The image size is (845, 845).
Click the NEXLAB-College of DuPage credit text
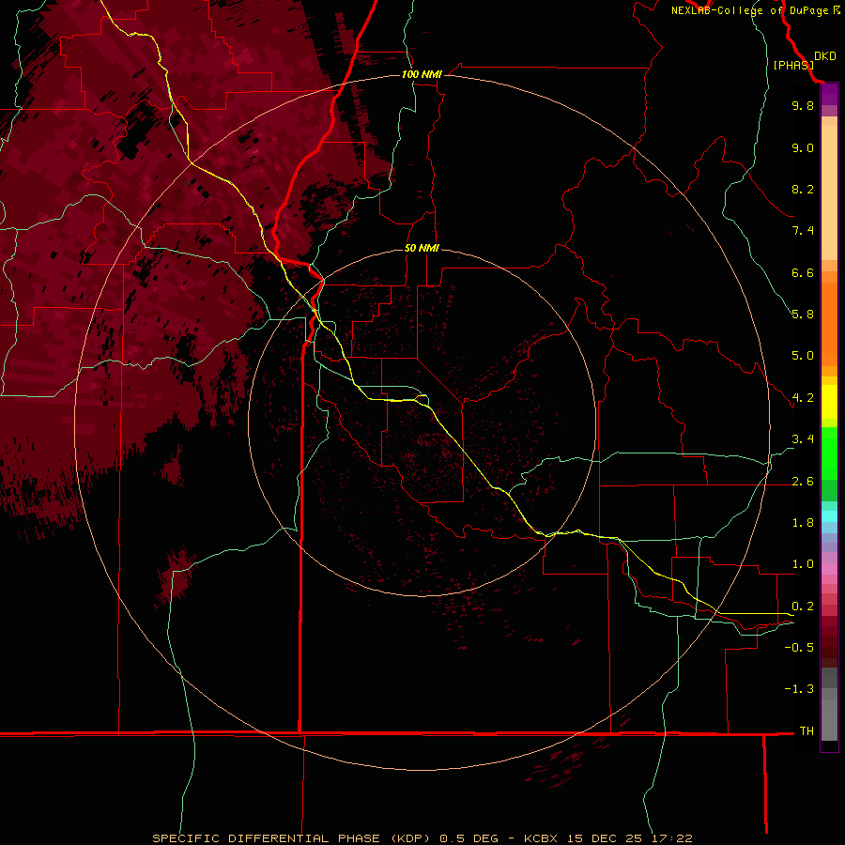(756, 10)
